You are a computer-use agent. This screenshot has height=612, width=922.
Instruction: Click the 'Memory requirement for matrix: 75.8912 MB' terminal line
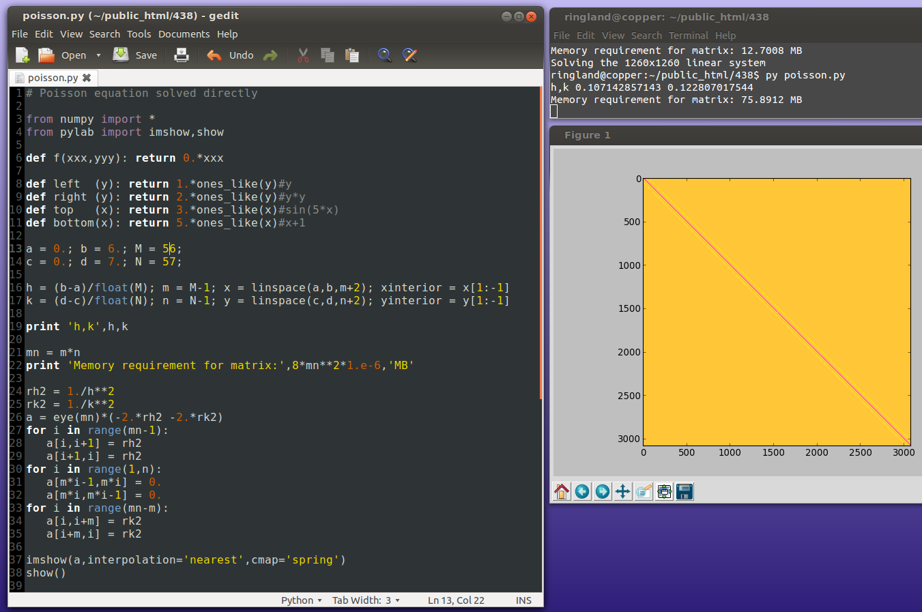coord(676,100)
